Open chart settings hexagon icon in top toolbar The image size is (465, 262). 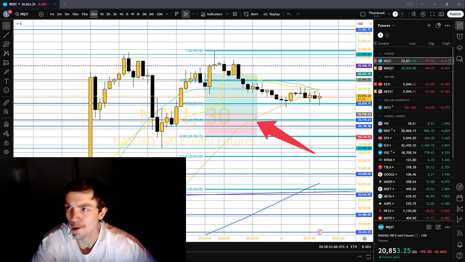point(423,14)
